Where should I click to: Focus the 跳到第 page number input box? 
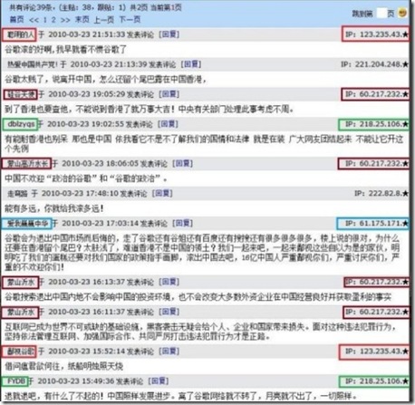[381, 14]
